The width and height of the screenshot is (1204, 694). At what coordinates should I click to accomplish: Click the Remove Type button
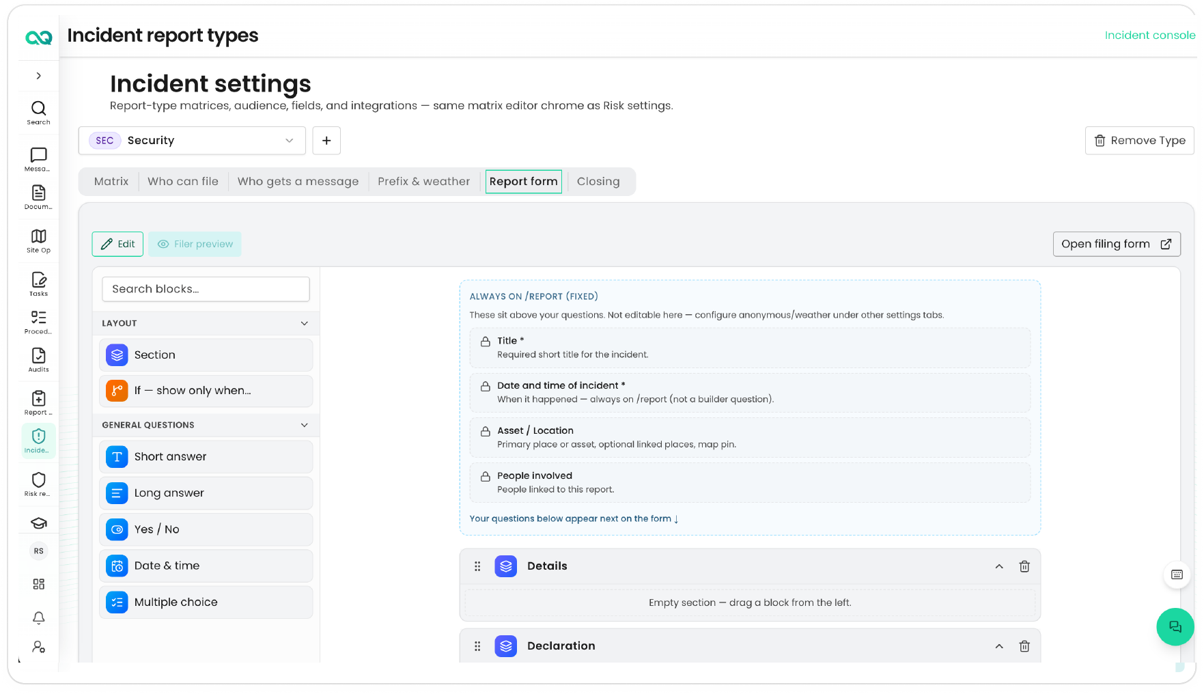(x=1139, y=141)
